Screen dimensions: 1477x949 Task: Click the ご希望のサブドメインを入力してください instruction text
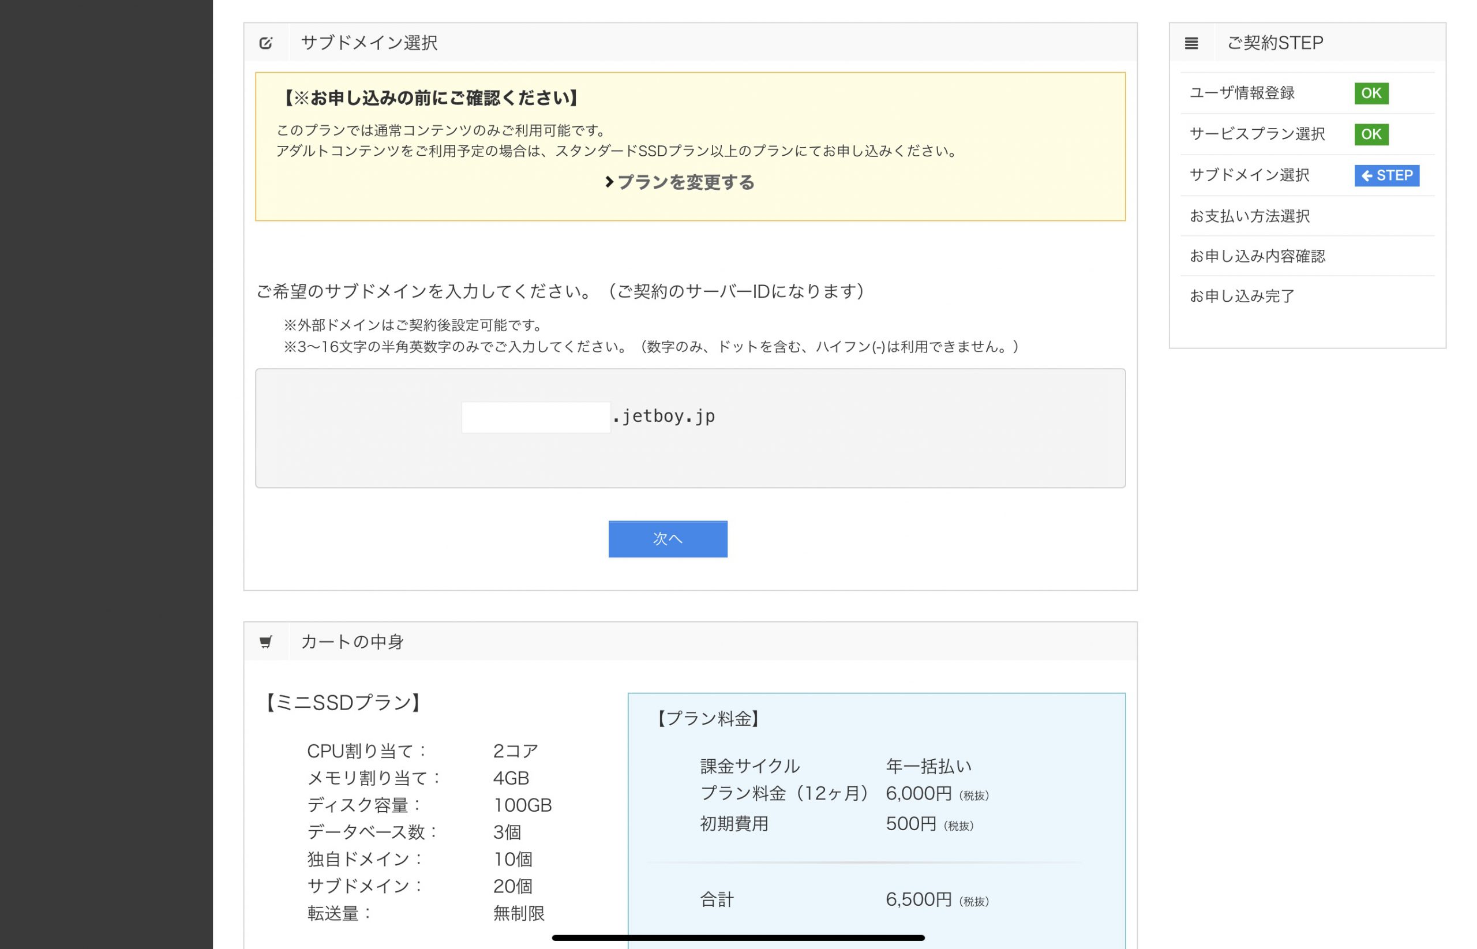tap(425, 291)
